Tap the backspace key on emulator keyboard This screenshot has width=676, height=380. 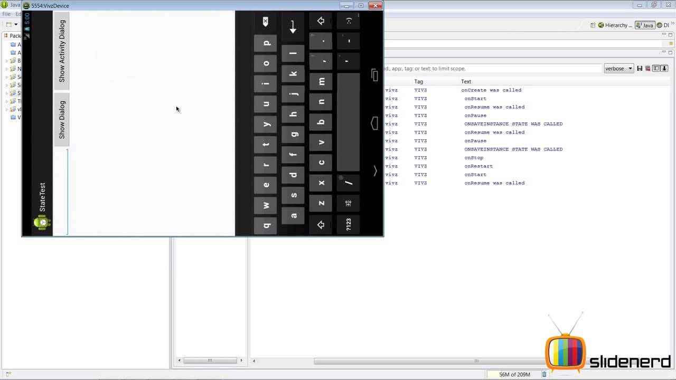pyautogui.click(x=265, y=22)
